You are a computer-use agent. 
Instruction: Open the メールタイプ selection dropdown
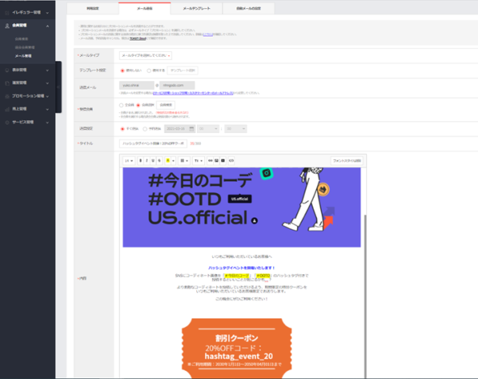click(145, 55)
